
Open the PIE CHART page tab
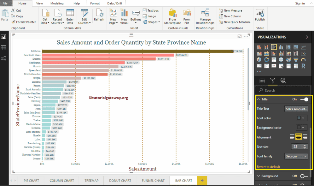point(31,181)
